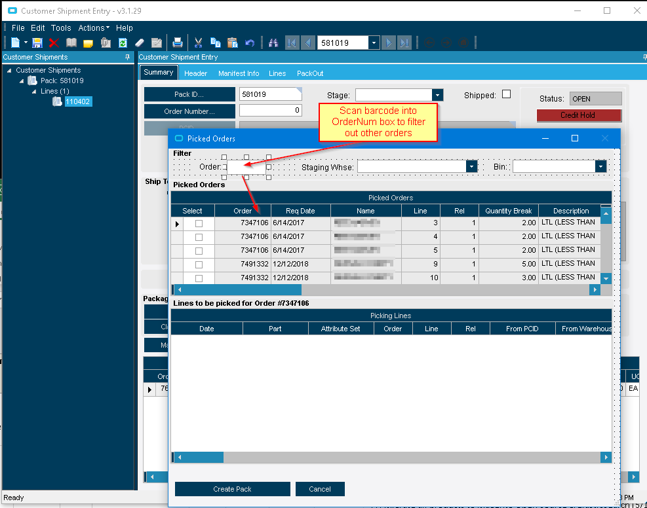Switch to the Header tab
Image resolution: width=647 pixels, height=508 pixels.
pyautogui.click(x=195, y=73)
